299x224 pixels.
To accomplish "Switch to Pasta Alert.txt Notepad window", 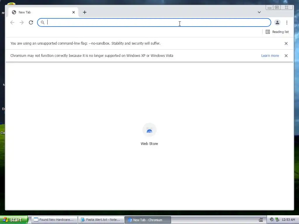I will [x=101, y=220].
